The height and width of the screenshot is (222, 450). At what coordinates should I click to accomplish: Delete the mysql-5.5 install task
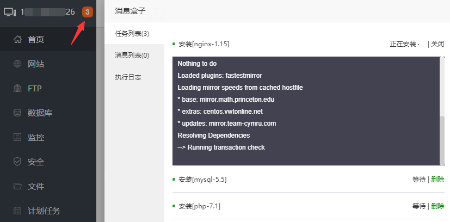coord(437,180)
